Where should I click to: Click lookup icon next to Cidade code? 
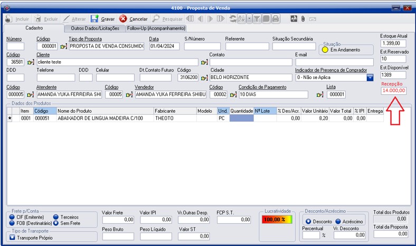[x=204, y=77]
